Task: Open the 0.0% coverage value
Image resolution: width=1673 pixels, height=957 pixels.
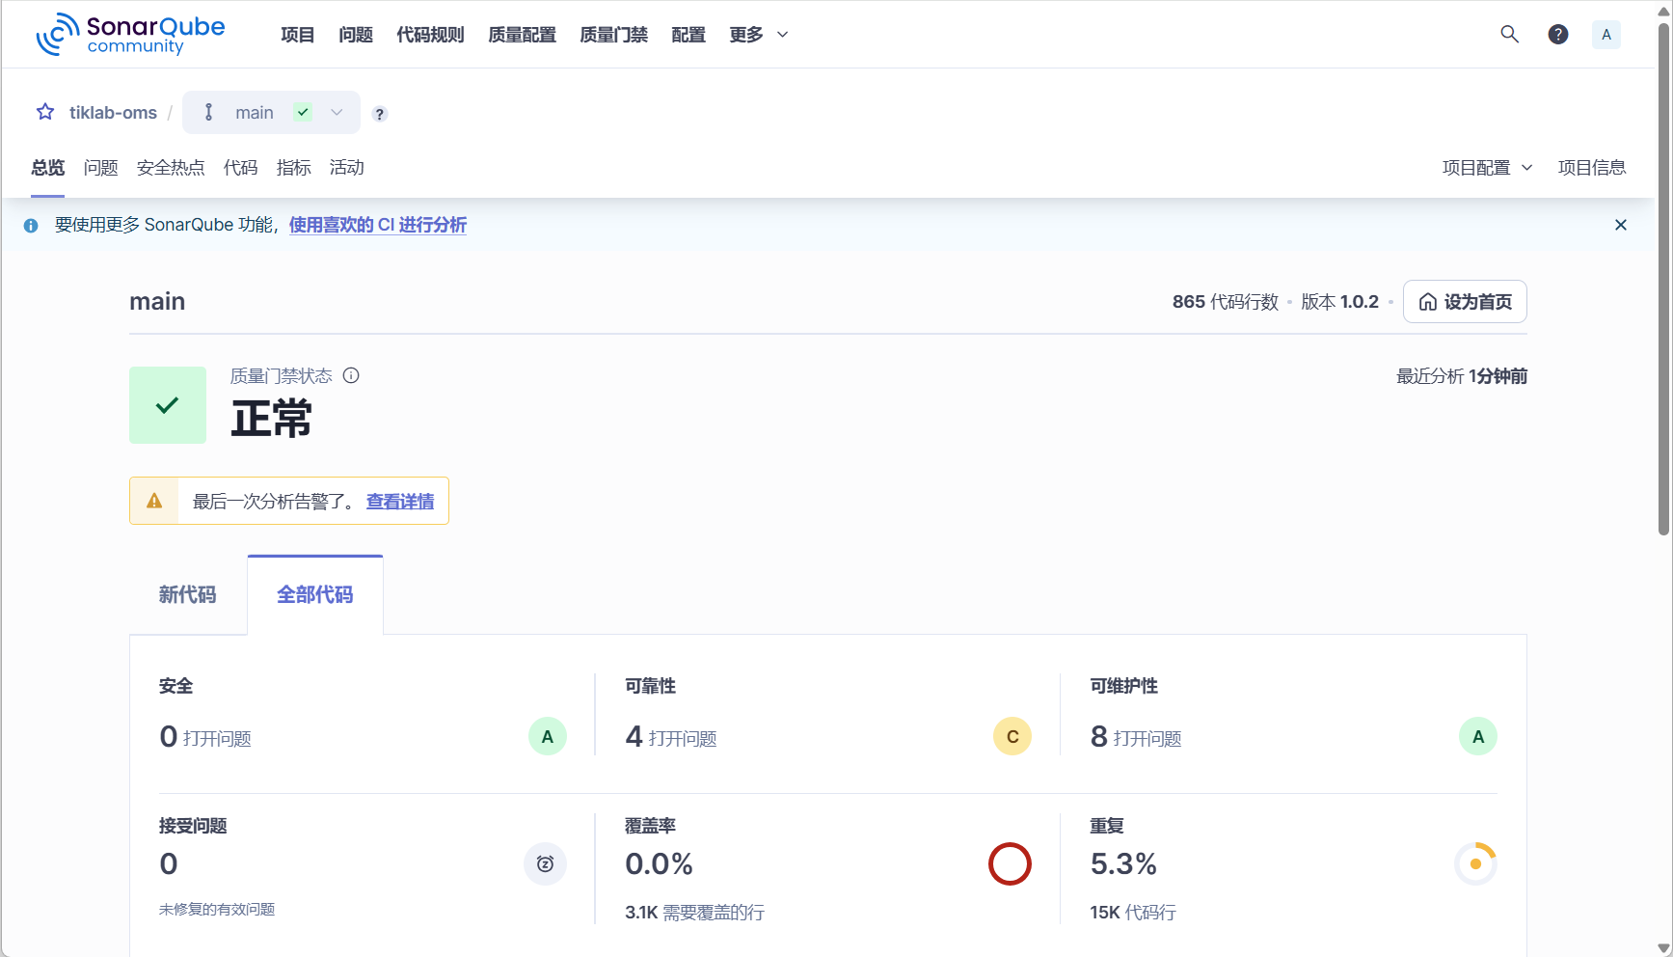Action: [660, 864]
